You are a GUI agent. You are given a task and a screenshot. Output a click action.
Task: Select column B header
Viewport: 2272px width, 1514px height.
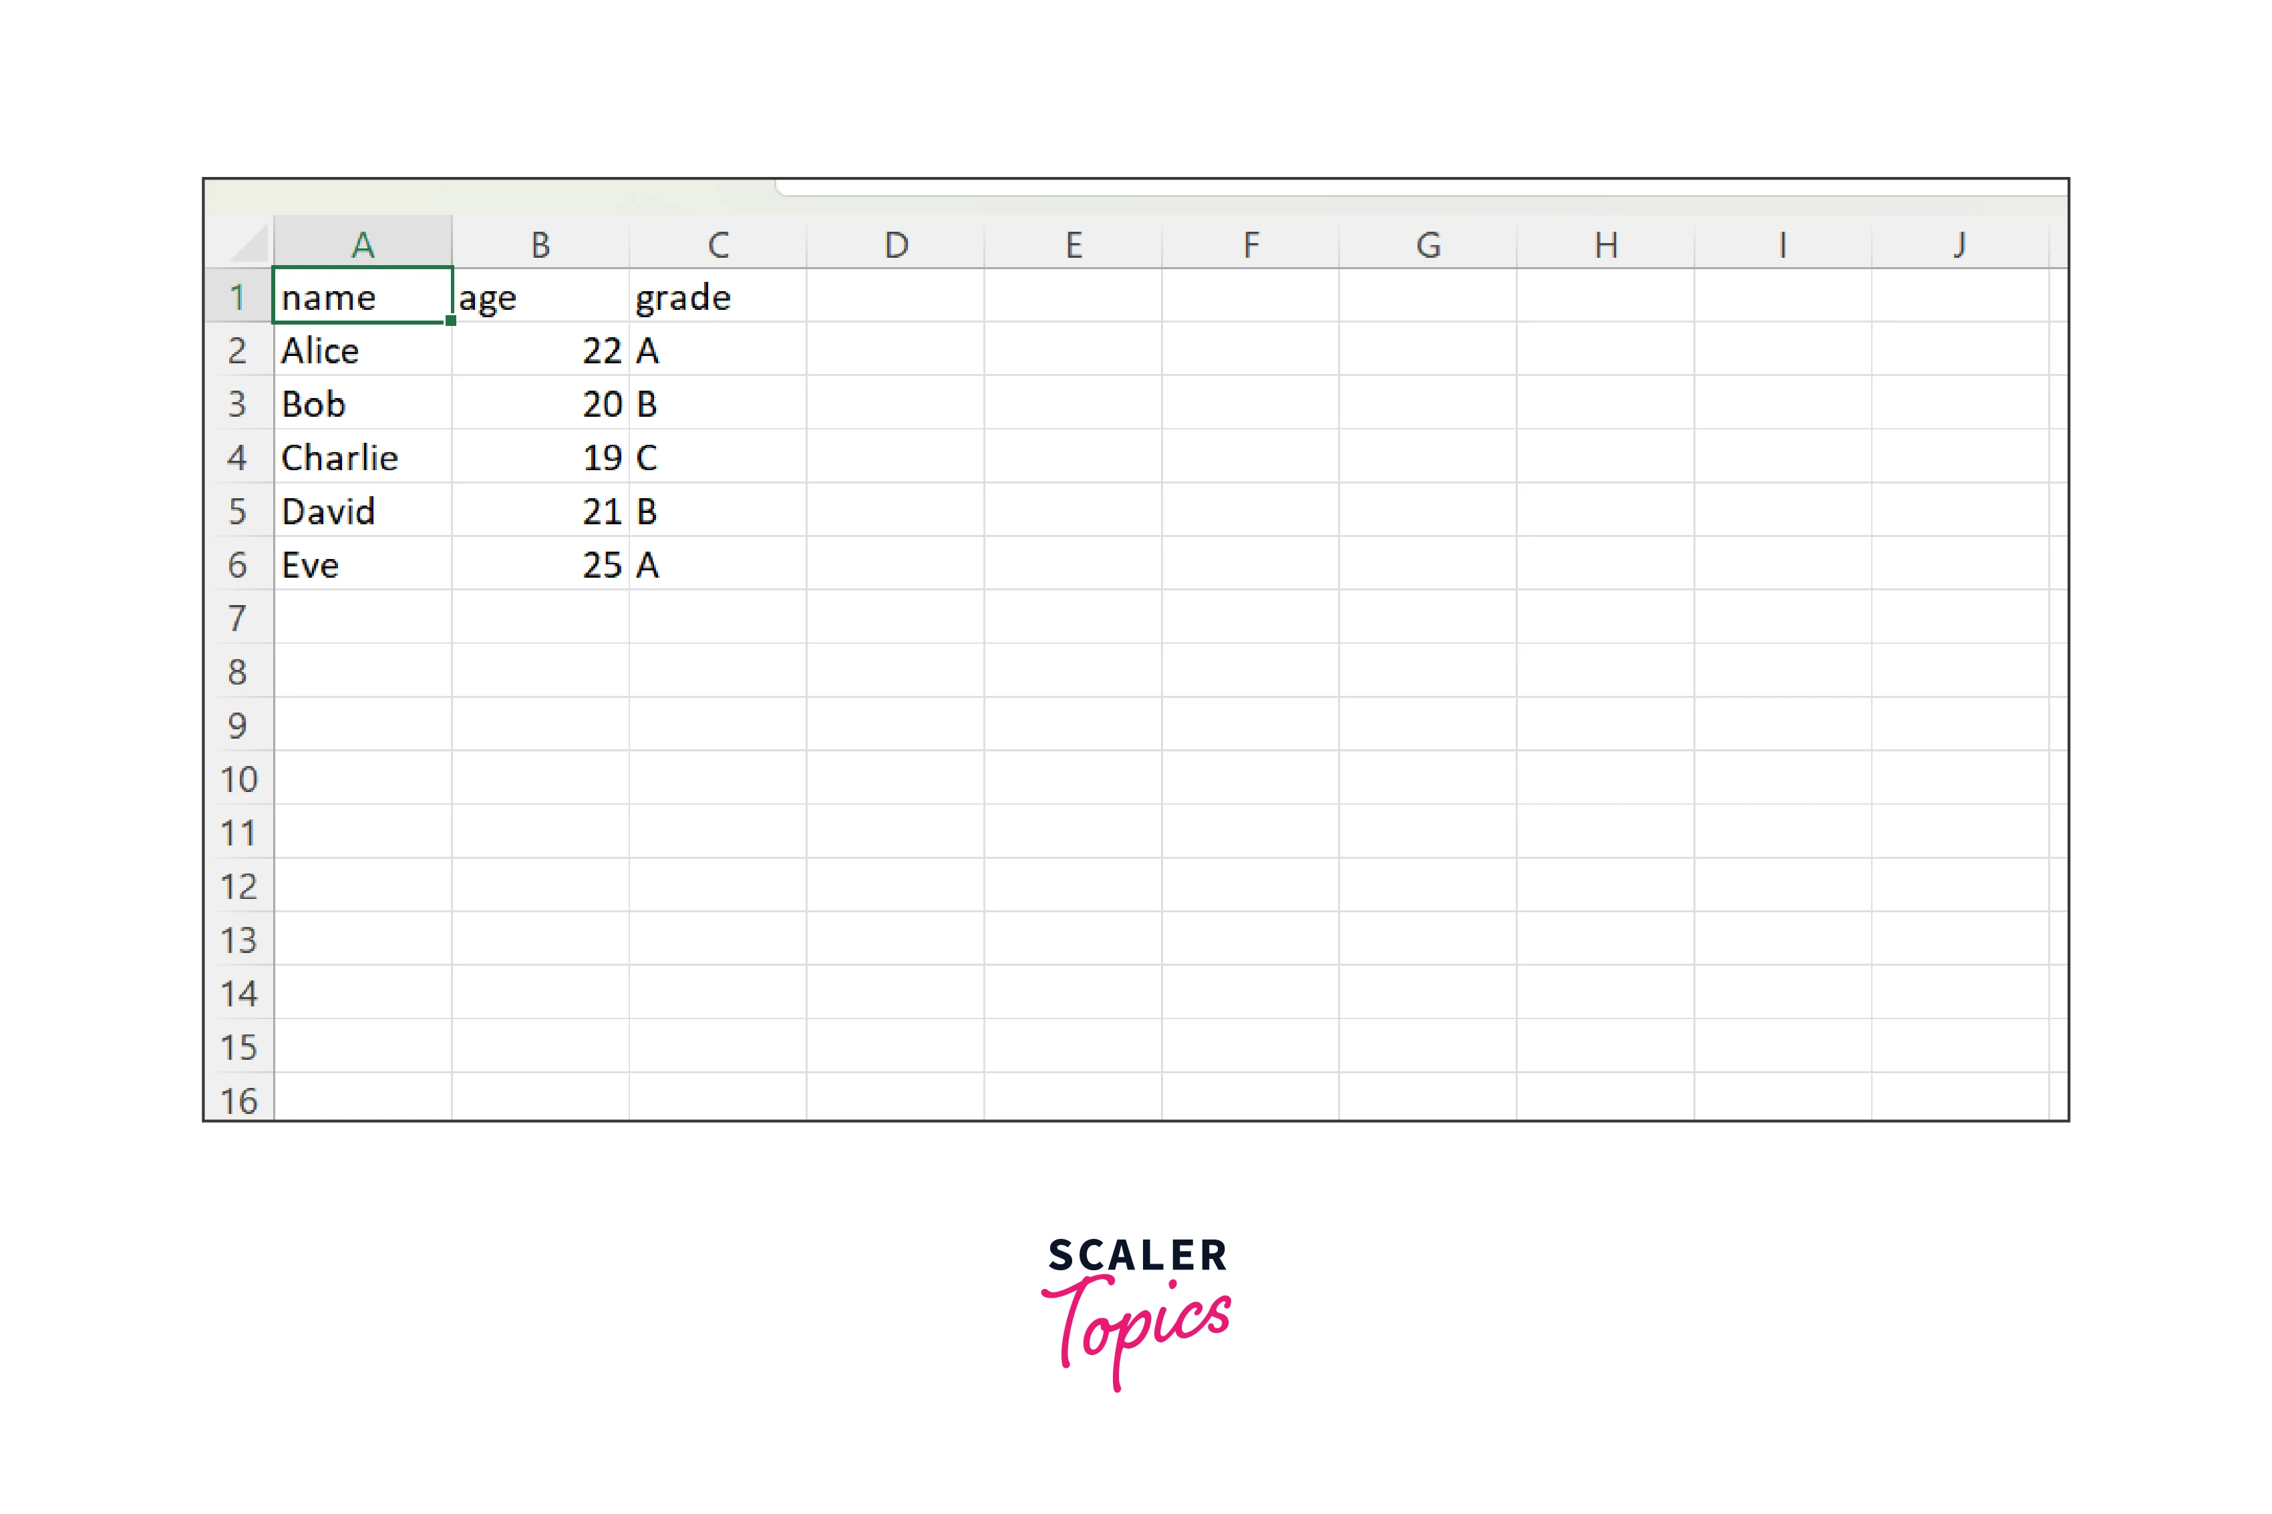540,244
